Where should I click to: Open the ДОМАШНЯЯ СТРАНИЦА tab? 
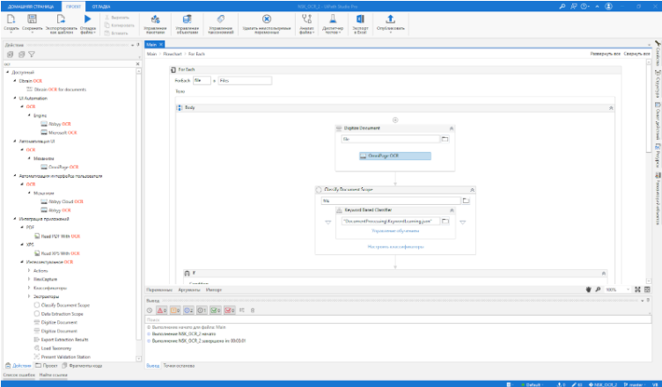pyautogui.click(x=31, y=7)
